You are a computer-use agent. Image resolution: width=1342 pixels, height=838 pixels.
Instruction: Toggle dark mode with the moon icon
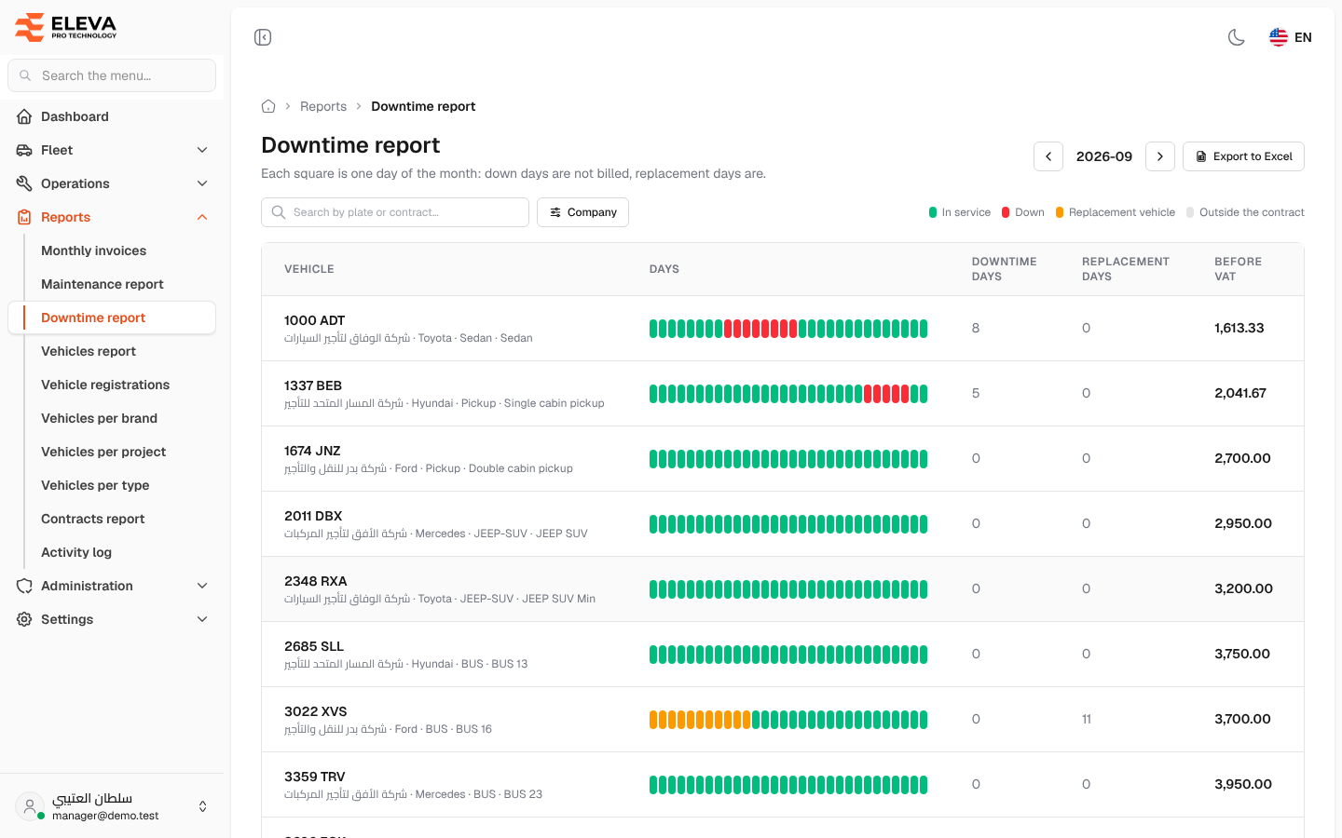(1237, 37)
